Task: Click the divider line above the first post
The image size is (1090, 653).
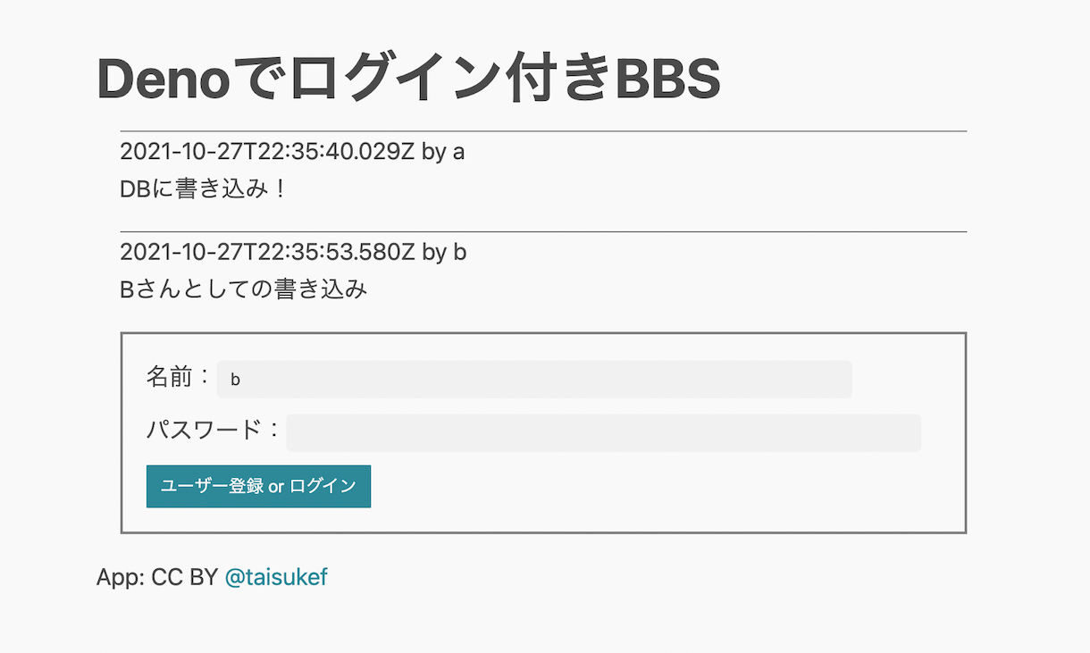Action: tap(543, 131)
